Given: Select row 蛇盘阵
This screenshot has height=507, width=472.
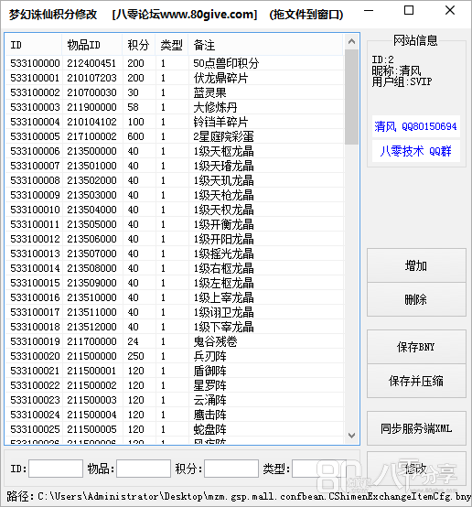Looking at the screenshot, I should (175, 429).
